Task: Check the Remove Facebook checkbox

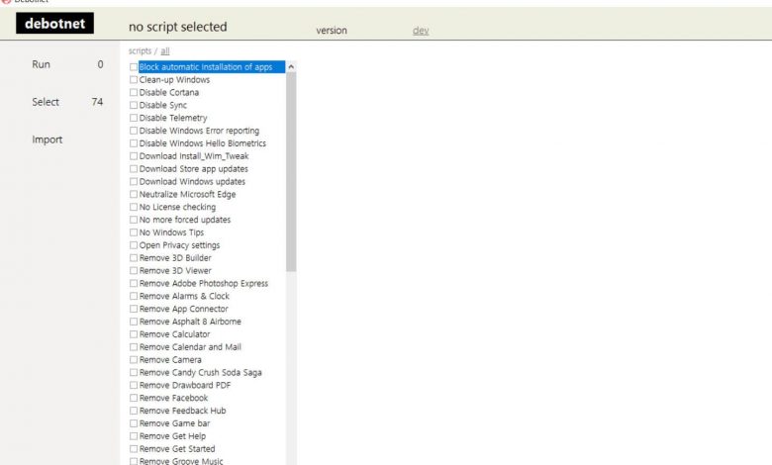Action: point(134,398)
